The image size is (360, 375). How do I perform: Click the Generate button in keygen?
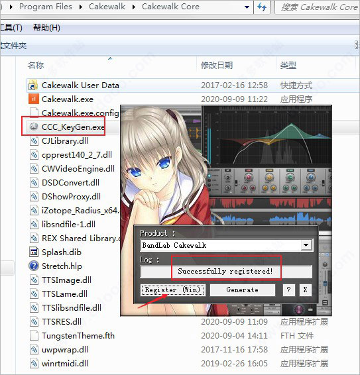pyautogui.click(x=242, y=290)
